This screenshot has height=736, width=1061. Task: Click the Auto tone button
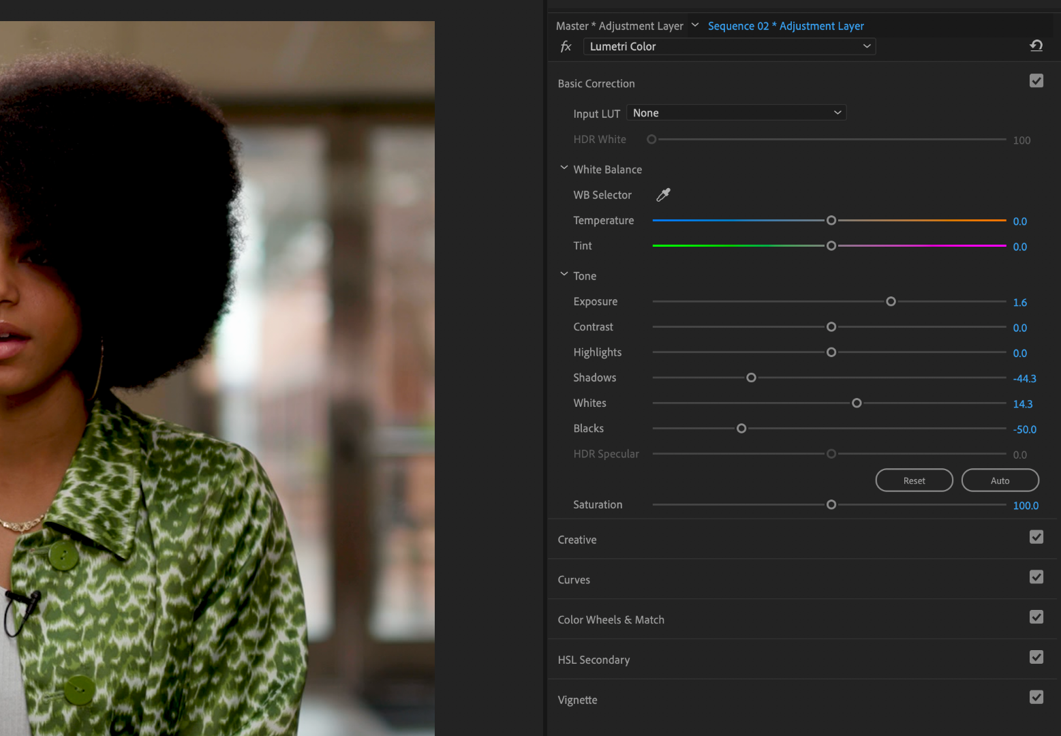(1000, 480)
